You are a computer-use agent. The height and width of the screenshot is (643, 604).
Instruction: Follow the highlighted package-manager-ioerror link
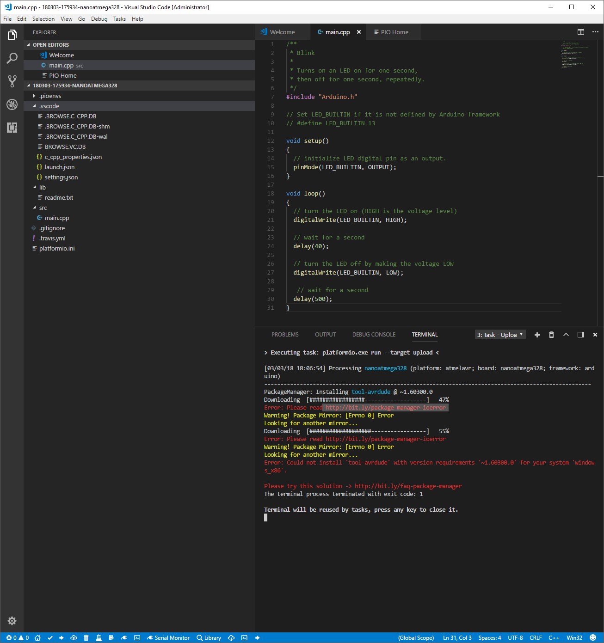pos(386,408)
